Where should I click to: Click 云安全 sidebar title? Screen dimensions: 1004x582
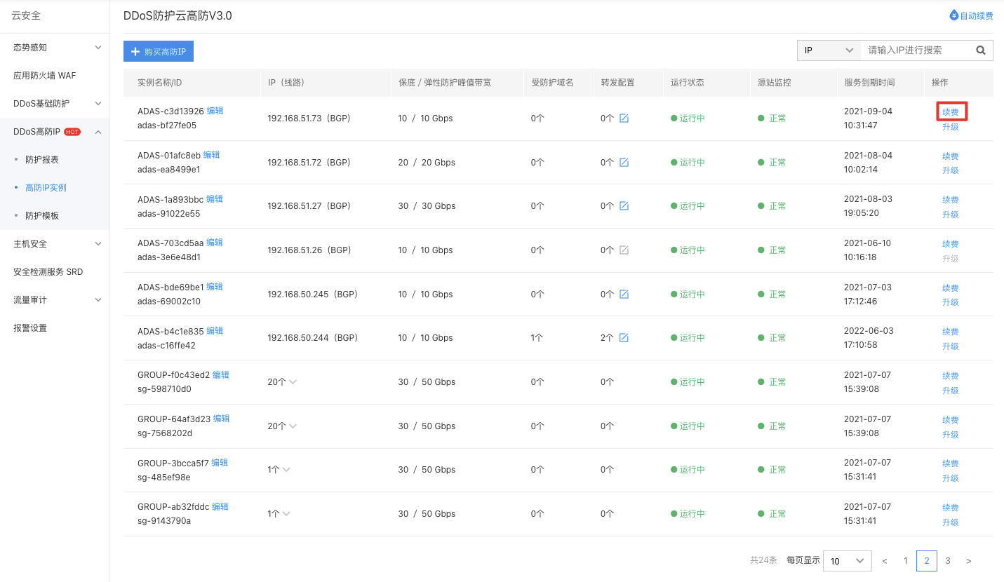26,15
